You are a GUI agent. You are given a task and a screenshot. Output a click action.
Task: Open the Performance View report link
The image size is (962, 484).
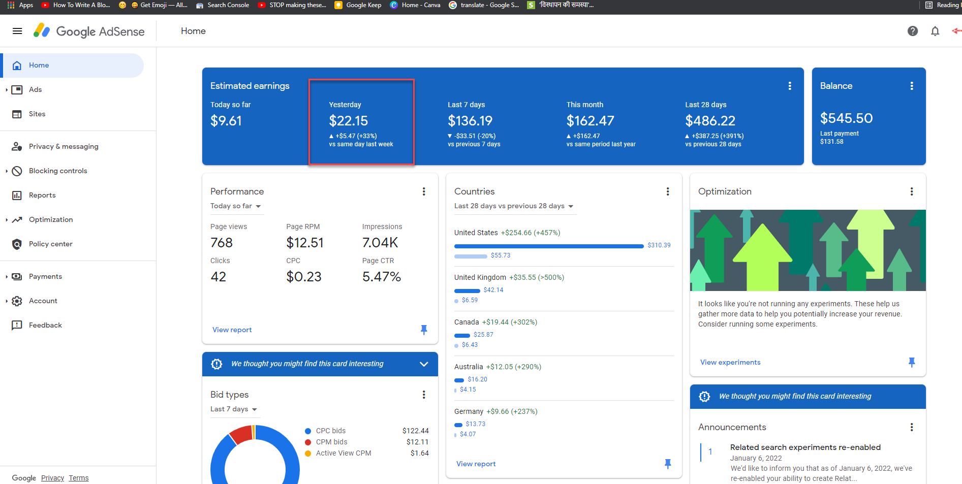232,330
